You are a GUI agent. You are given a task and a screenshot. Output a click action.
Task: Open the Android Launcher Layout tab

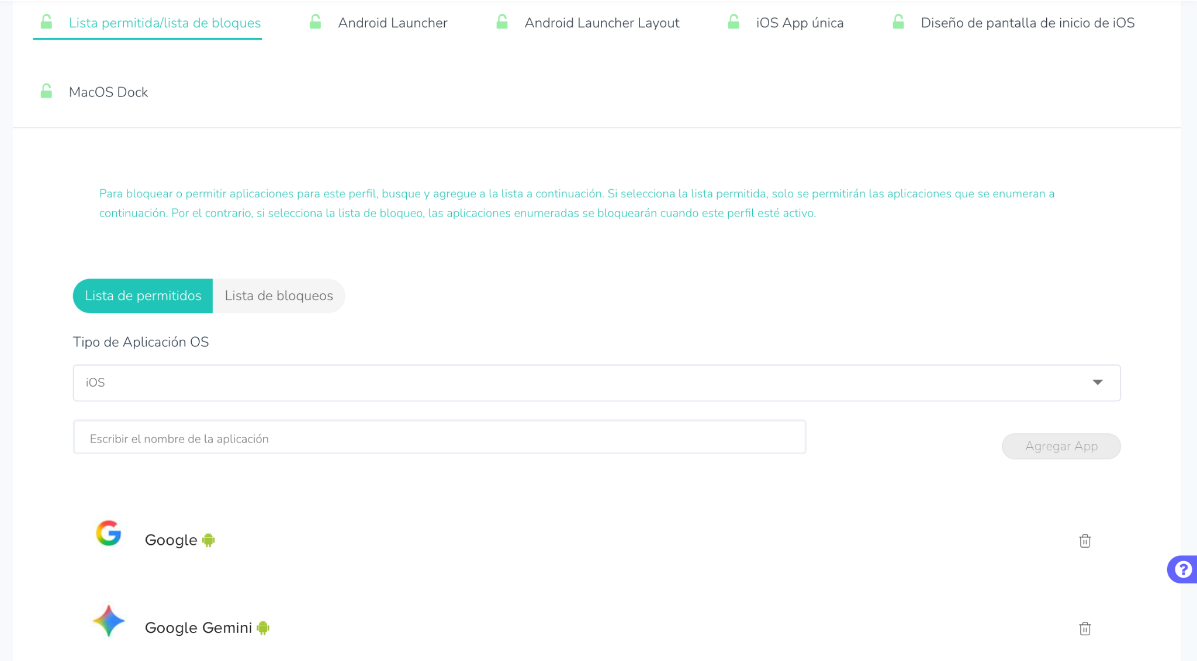pos(601,23)
